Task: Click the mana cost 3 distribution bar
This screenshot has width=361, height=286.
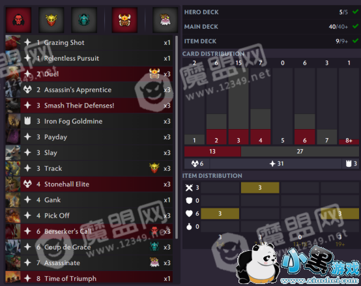Action: point(238,106)
